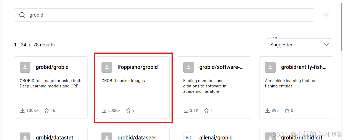
Task: Click the star icon on the entity-fish card
Action: coord(287,110)
